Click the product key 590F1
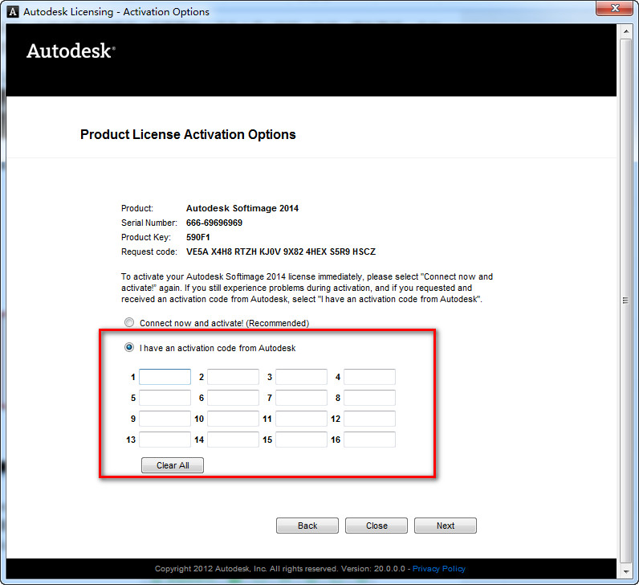Image resolution: width=639 pixels, height=585 pixels. [198, 237]
